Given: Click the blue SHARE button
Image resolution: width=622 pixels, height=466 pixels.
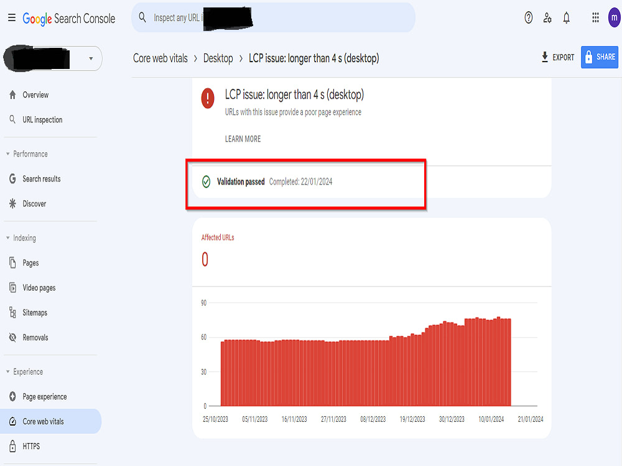Looking at the screenshot, I should click(x=600, y=57).
